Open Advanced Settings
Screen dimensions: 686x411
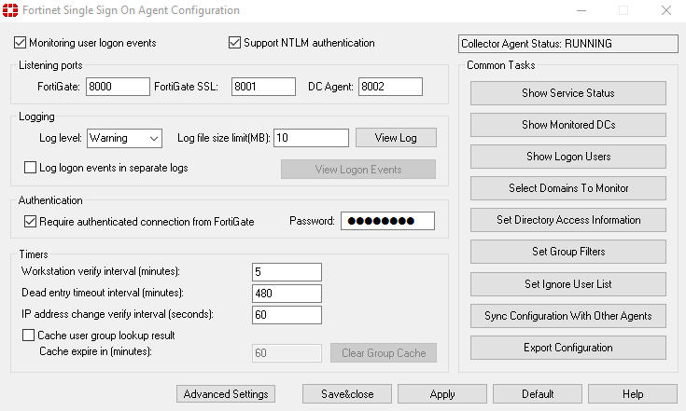(226, 394)
